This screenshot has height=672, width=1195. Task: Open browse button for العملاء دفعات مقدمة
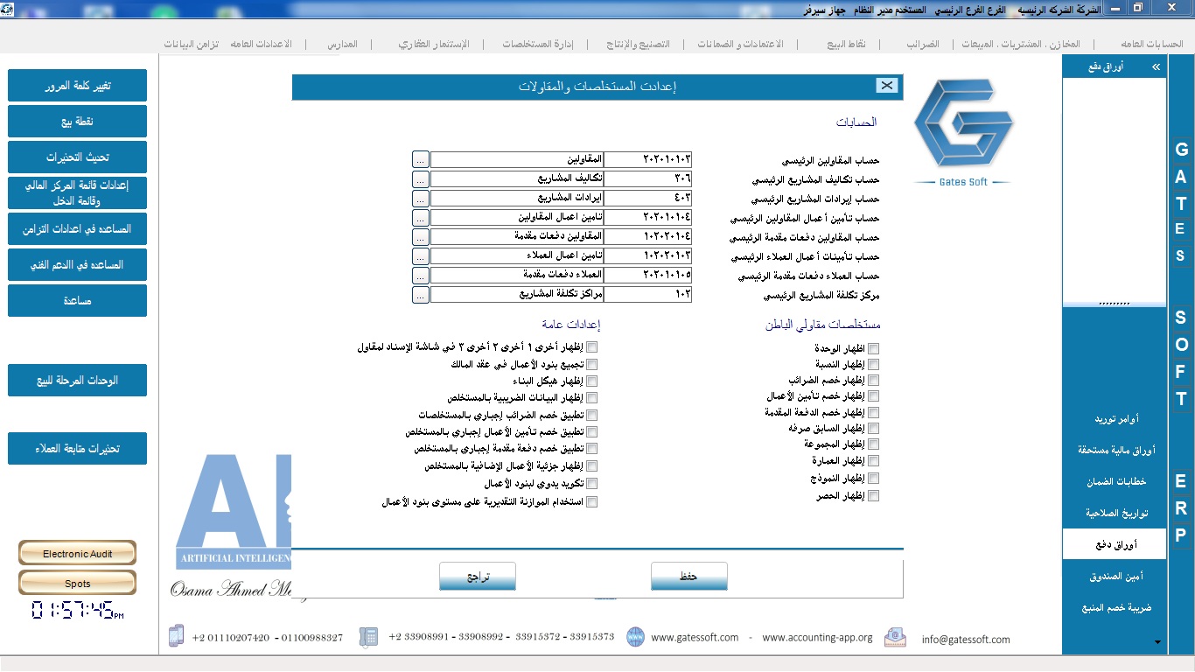click(x=421, y=276)
